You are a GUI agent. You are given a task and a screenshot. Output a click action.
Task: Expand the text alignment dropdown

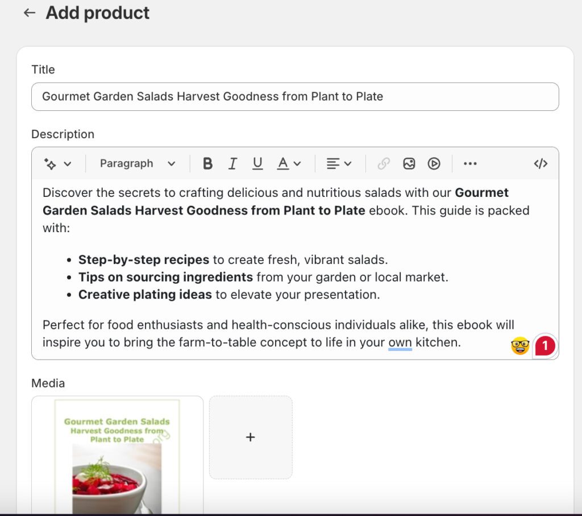point(339,164)
